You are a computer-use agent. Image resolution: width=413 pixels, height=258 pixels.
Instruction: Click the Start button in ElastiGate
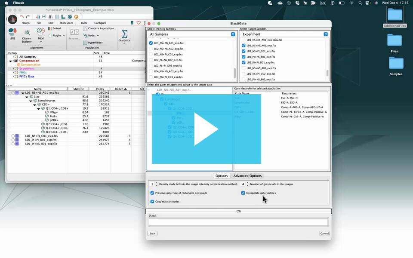pyautogui.click(x=152, y=233)
